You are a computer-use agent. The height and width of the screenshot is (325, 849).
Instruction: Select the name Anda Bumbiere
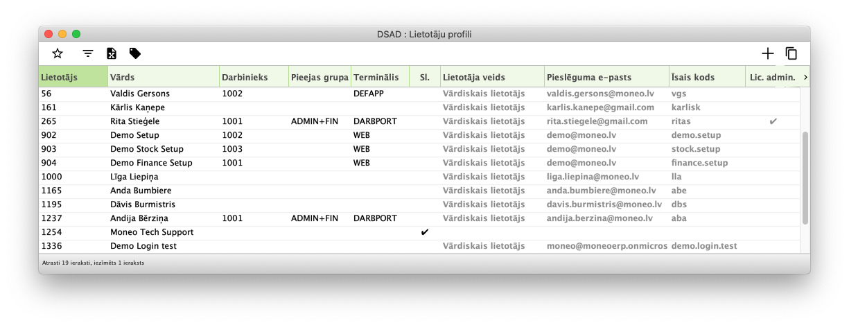pyautogui.click(x=141, y=191)
